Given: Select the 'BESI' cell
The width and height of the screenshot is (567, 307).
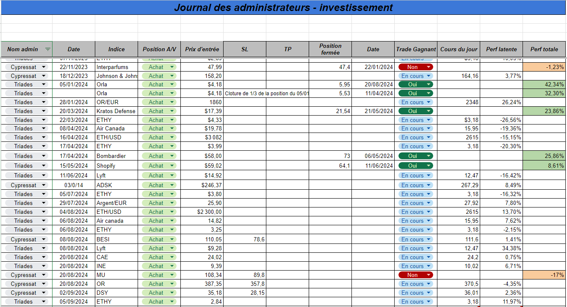Looking at the screenshot, I should click(x=116, y=239).
